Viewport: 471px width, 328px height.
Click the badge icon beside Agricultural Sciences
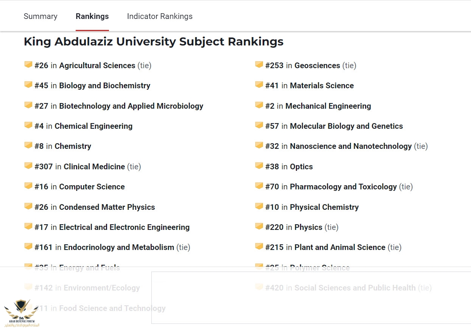(28, 65)
